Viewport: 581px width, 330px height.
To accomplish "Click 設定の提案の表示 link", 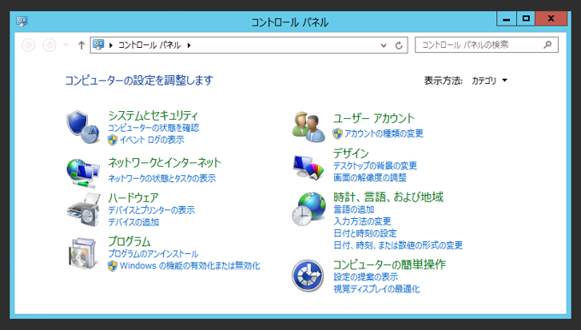I will (366, 277).
